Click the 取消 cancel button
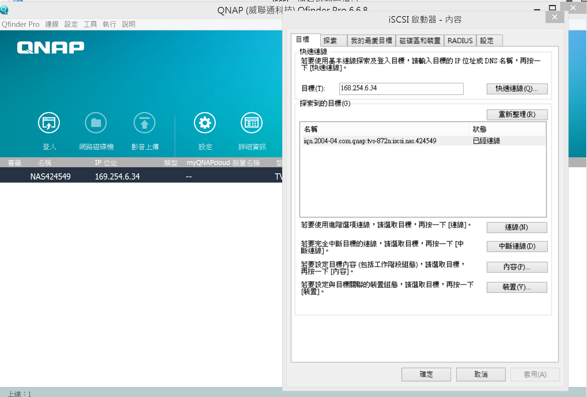Screen dimensions: 587x397 (x=481, y=374)
